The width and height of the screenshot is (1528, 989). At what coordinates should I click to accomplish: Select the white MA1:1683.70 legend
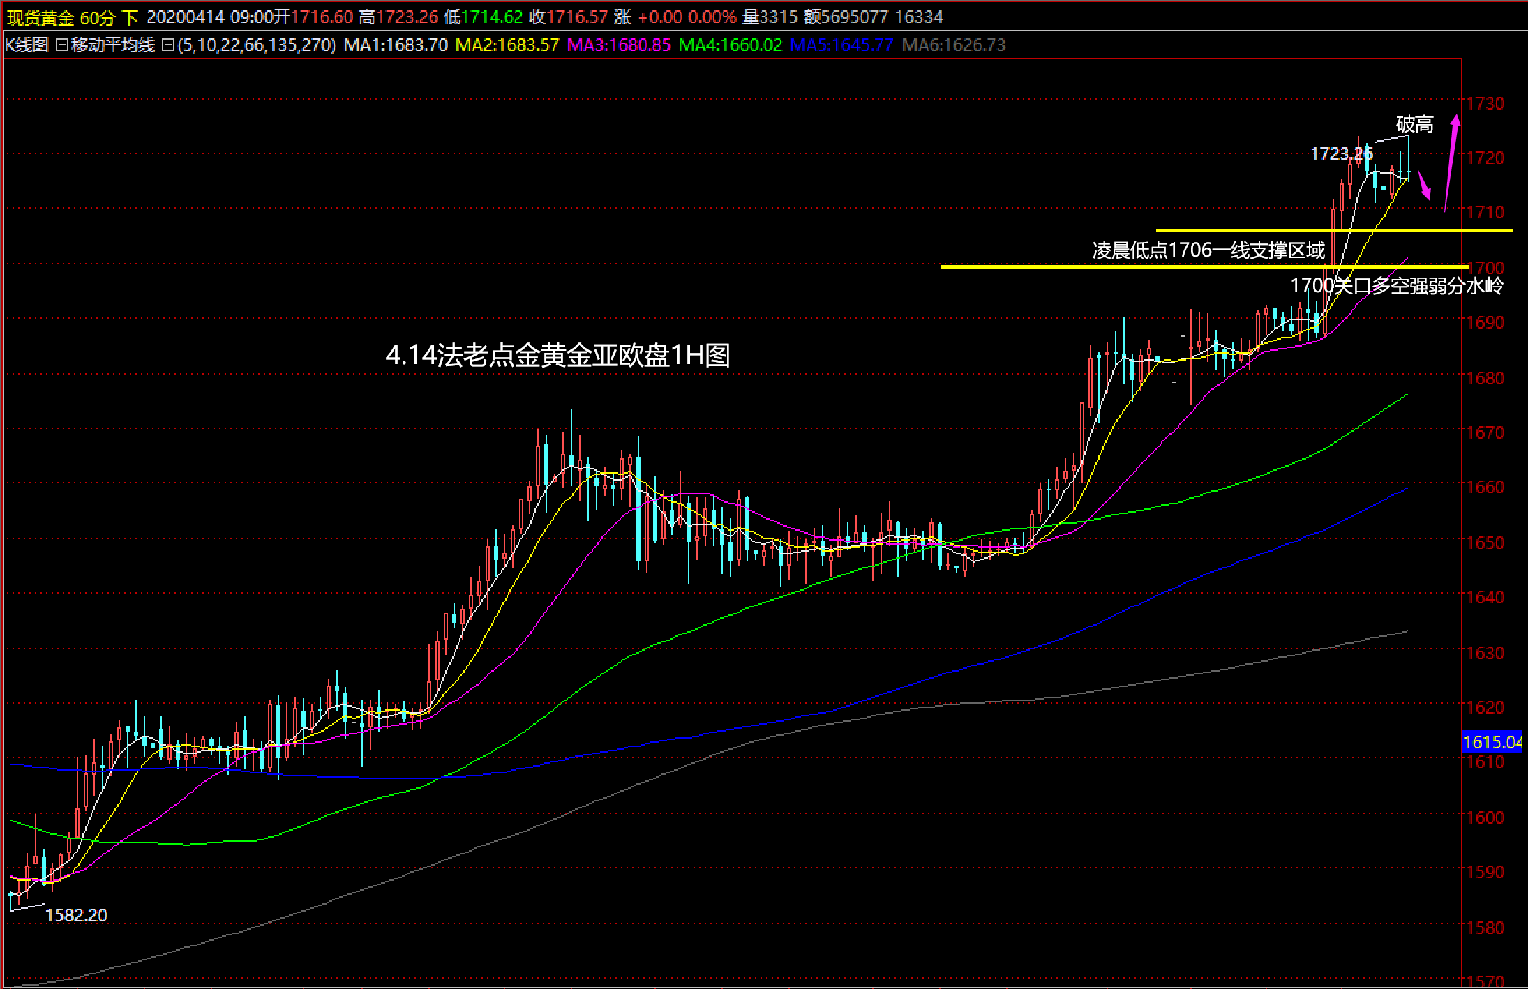coord(396,45)
